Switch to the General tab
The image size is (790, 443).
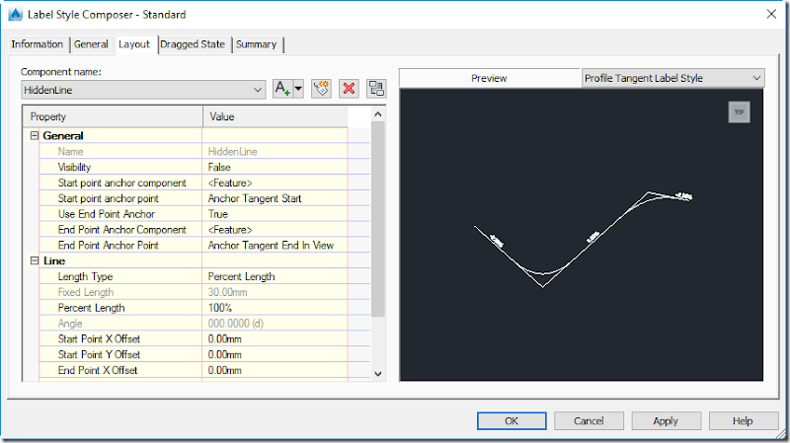[x=91, y=44]
